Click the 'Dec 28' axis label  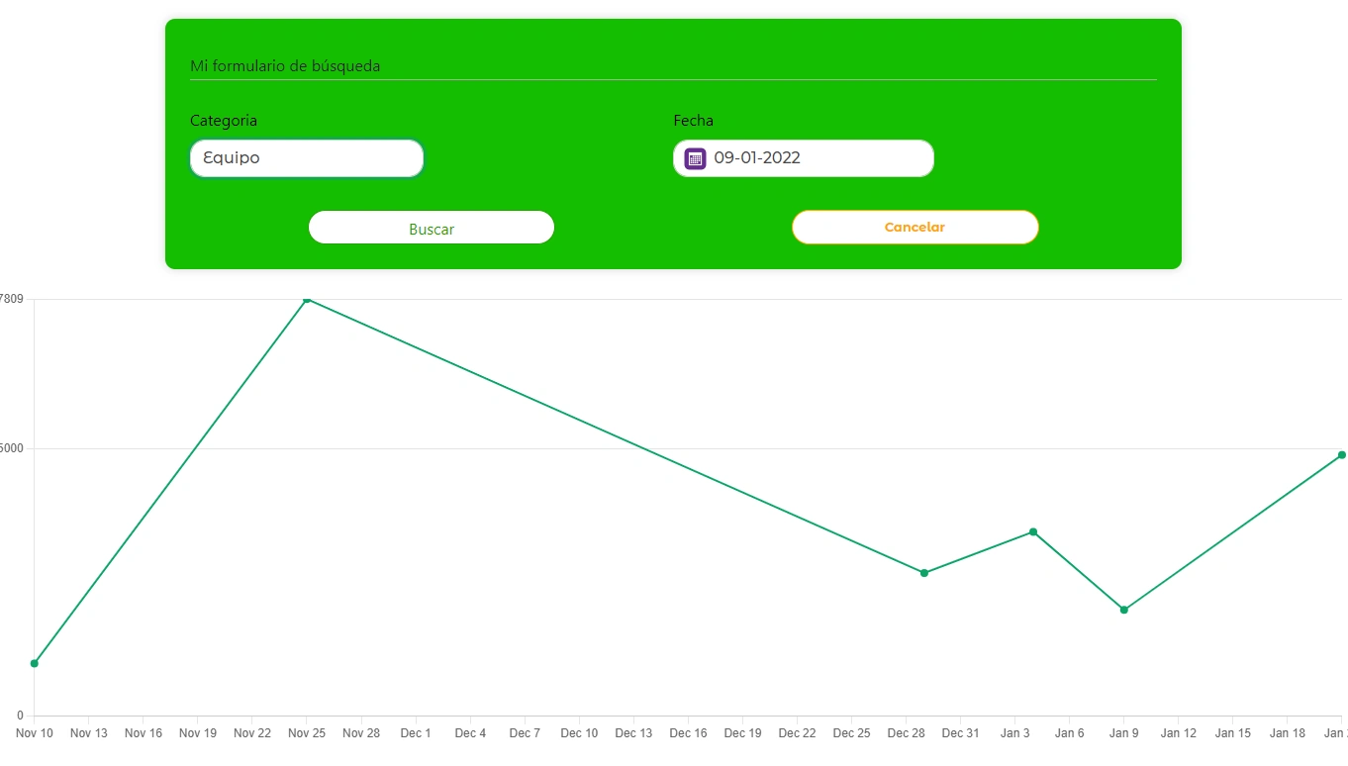click(x=906, y=733)
